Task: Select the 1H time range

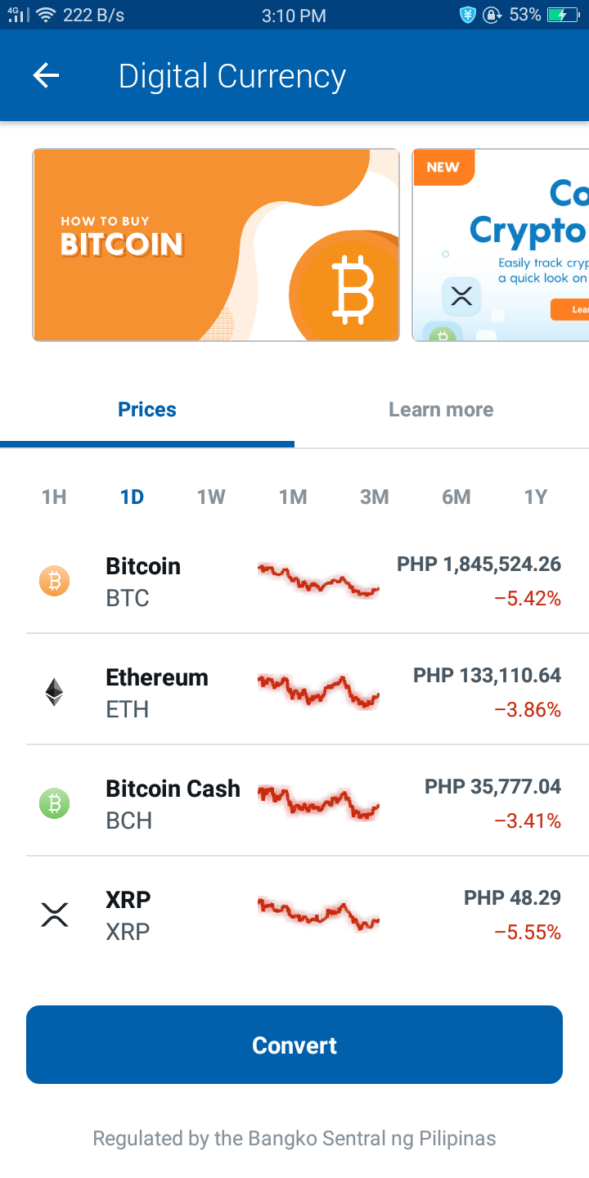Action: click(54, 497)
